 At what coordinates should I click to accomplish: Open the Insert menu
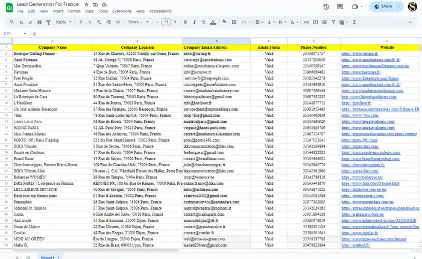58,11
